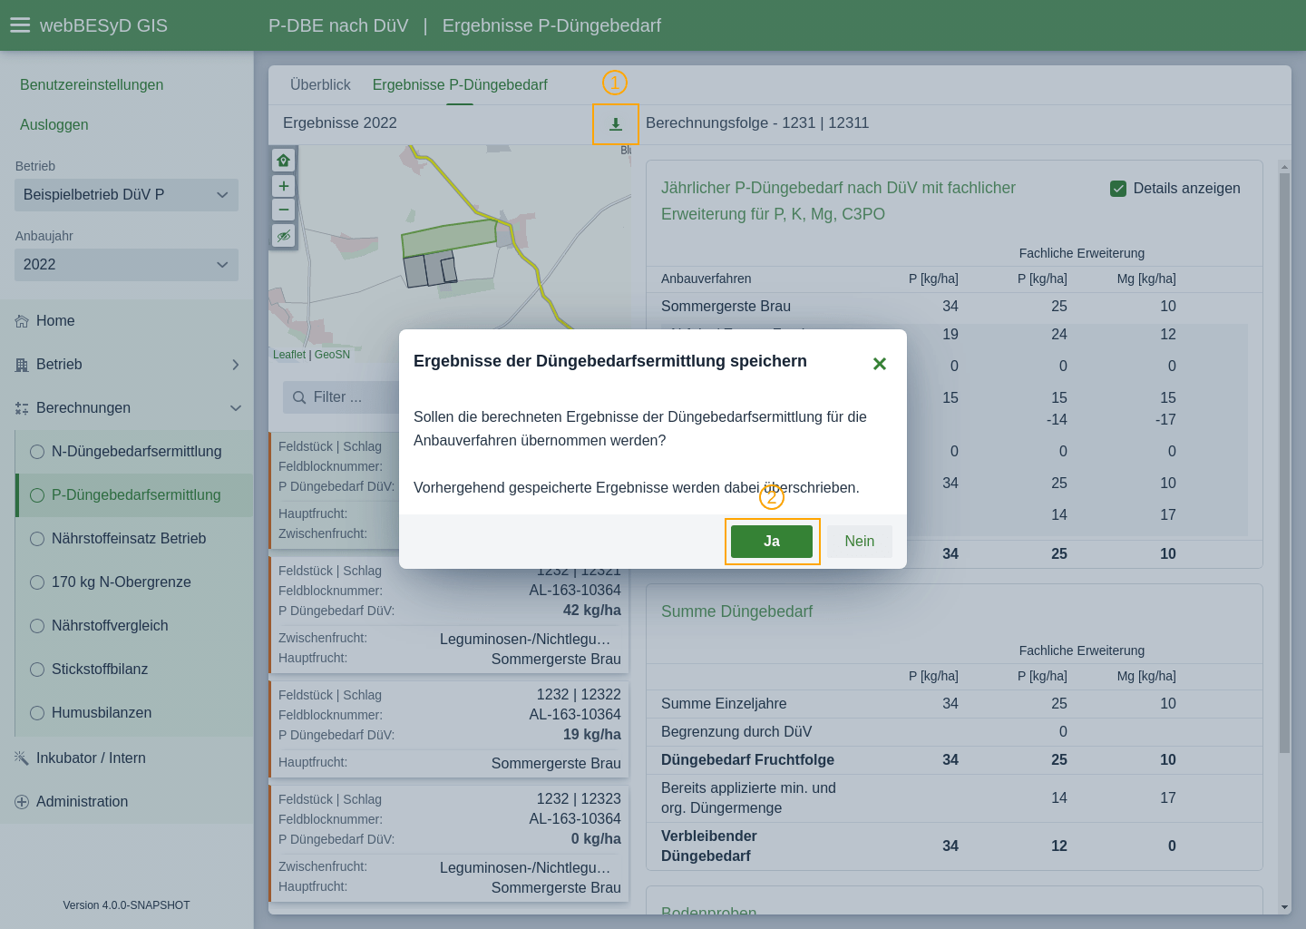The width and height of the screenshot is (1306, 929).
Task: Click the Inkubator / Intern icon
Action: pyautogui.click(x=22, y=758)
